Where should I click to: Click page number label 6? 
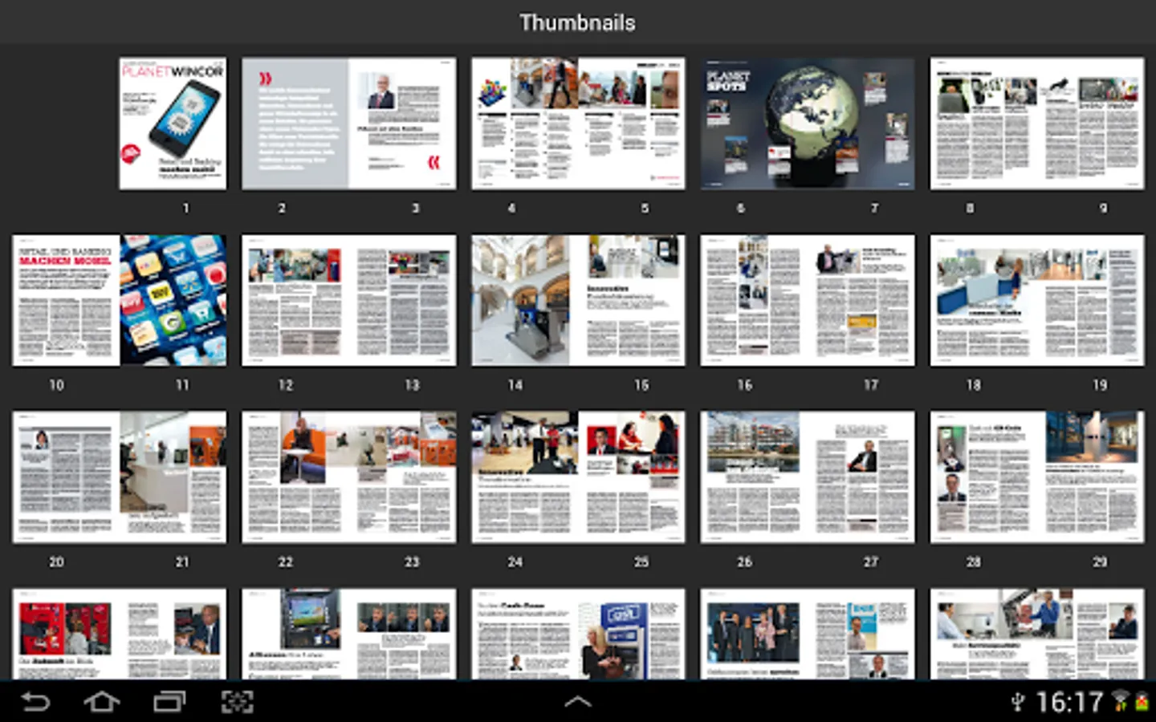point(741,208)
